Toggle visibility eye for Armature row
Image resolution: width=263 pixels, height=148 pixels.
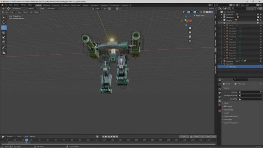[261, 61]
